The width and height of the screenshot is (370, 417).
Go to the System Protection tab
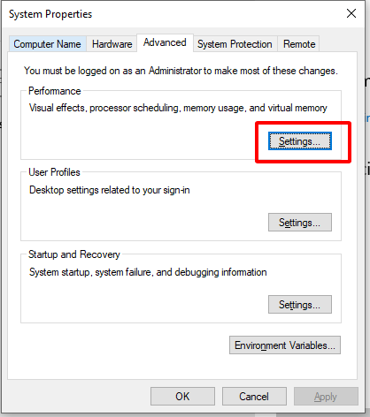point(235,44)
